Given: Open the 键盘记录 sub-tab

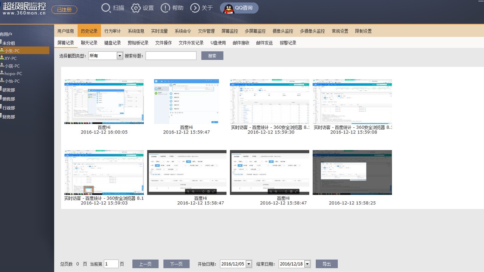Looking at the screenshot, I should [113, 43].
